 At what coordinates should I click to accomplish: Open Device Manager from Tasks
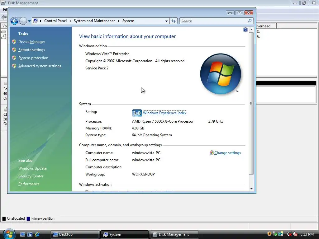point(31,42)
